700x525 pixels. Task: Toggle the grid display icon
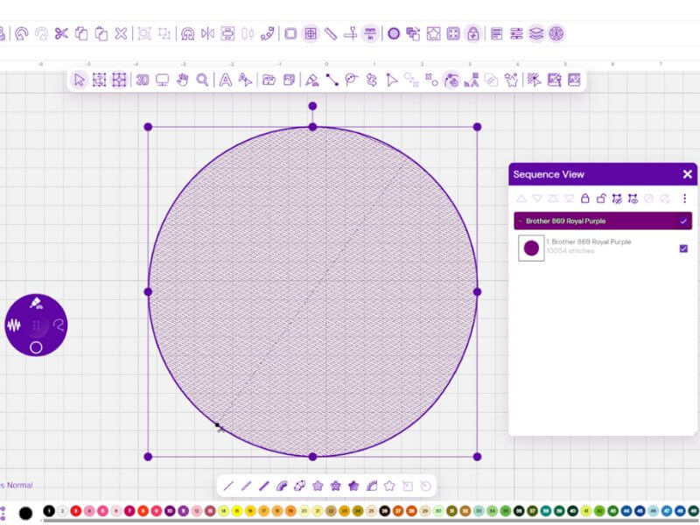click(x=311, y=33)
